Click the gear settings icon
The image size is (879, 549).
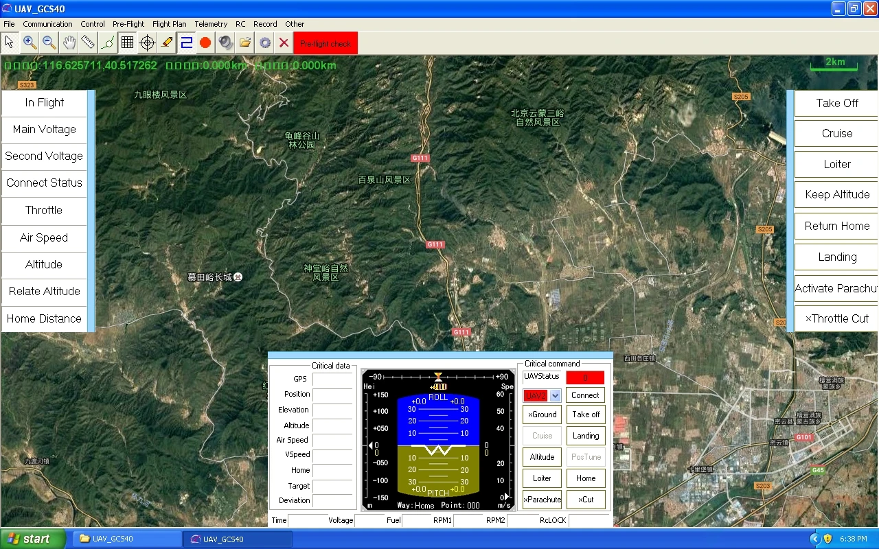264,43
